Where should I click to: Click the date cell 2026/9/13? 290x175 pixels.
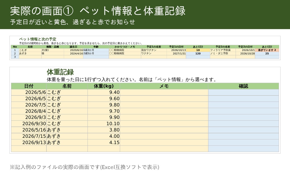pyautogui.click(x=29, y=142)
